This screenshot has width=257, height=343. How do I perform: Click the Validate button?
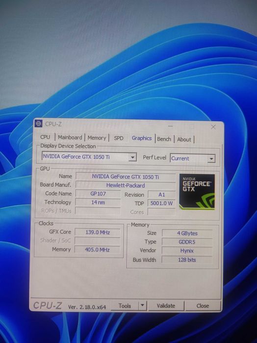pos(166,306)
